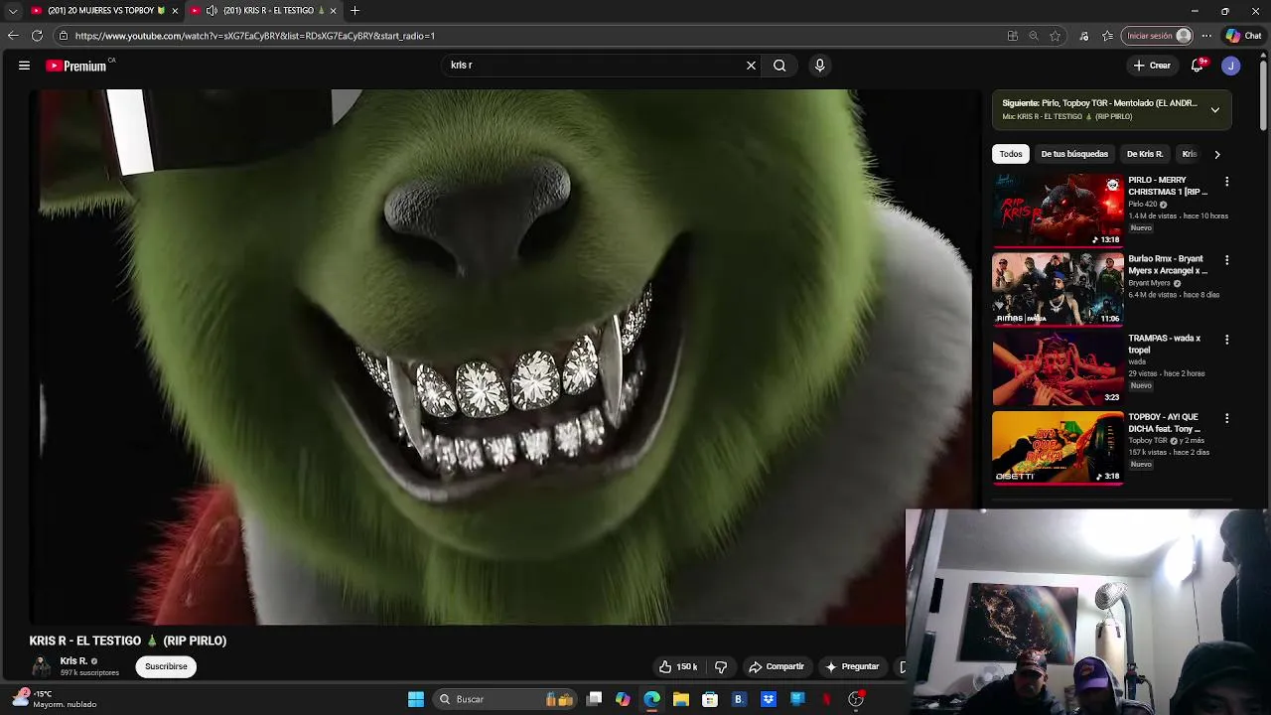Viewport: 1271px width, 715px height.
Task: Open File Explorer from the taskbar
Action: pyautogui.click(x=681, y=699)
